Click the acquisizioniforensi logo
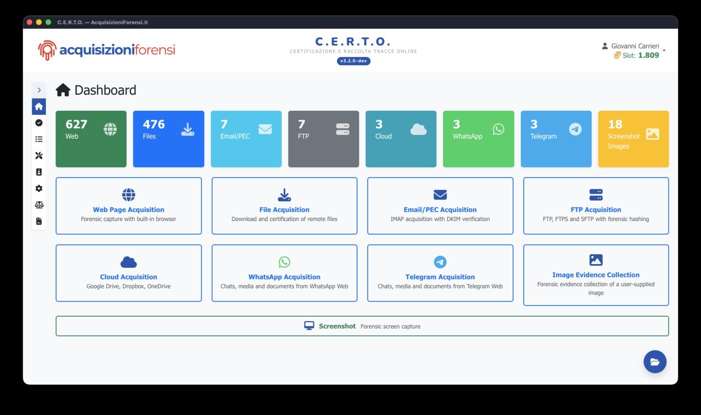The height and width of the screenshot is (415, 701). [x=107, y=50]
